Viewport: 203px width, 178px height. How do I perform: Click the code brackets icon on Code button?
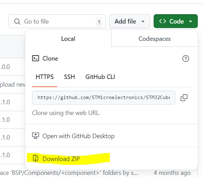pos(163,21)
